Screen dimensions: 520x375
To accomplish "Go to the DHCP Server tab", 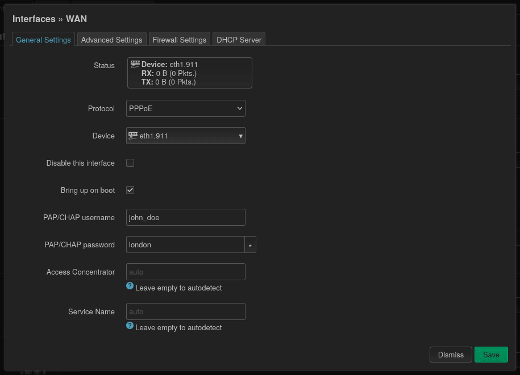I will (239, 40).
